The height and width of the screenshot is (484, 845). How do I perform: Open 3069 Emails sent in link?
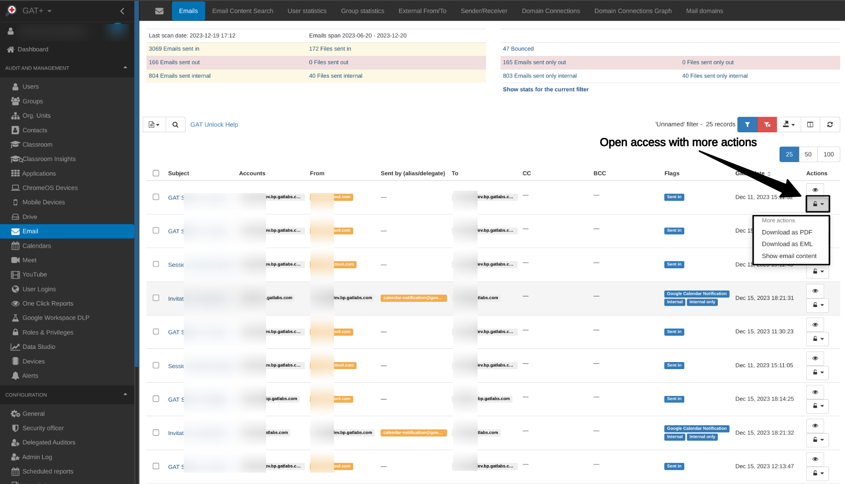tap(174, 48)
